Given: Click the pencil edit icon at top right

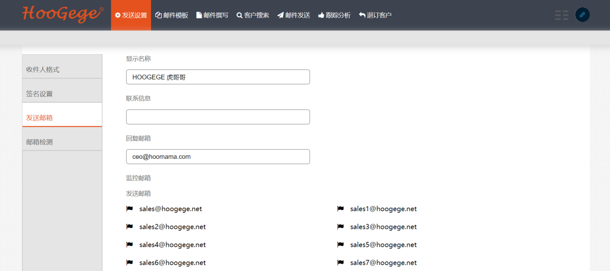Looking at the screenshot, I should 582,15.
